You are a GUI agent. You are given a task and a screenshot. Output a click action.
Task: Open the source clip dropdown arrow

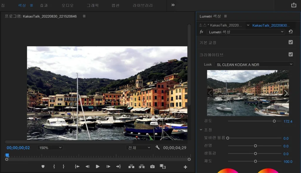point(248,25)
